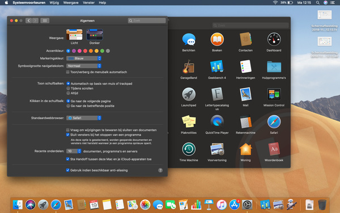The width and height of the screenshot is (340, 213).
Task: Launch Siri from the Dock
Action: (31, 204)
